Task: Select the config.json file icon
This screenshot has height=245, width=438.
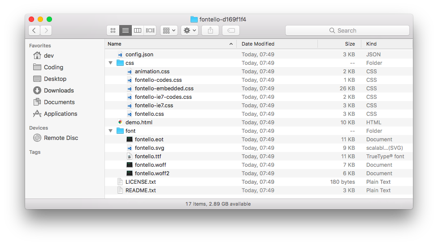Action: click(120, 55)
